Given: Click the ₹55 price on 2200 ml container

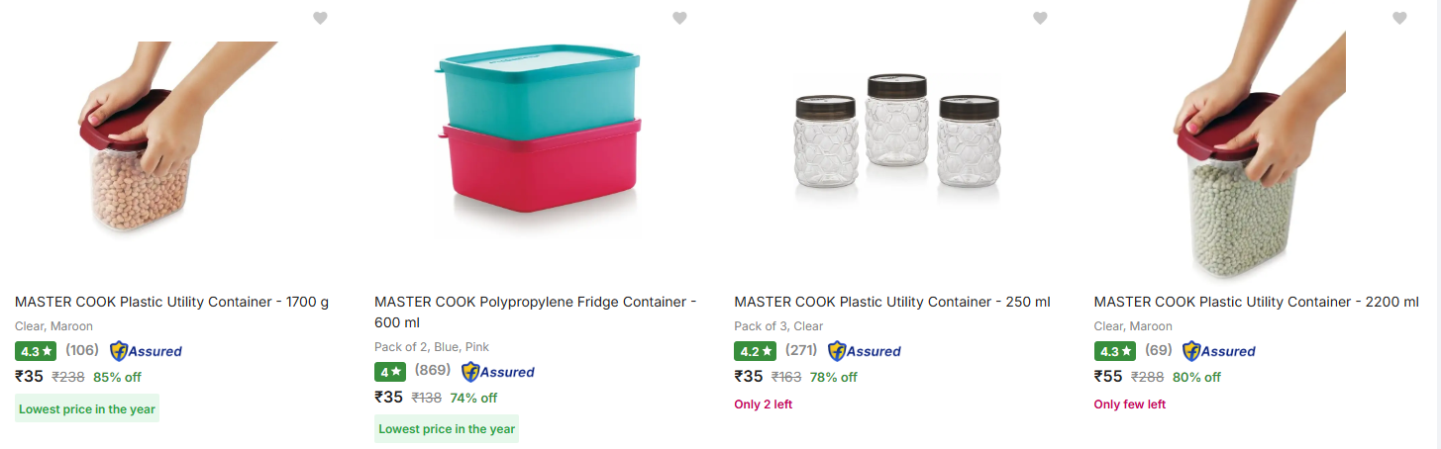Looking at the screenshot, I should [x=1108, y=376].
